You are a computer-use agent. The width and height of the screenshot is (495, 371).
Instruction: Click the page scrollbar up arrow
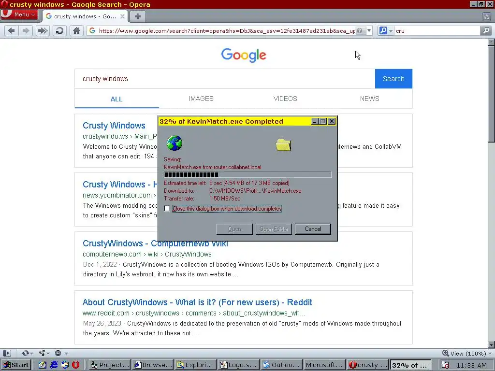pos(491,42)
